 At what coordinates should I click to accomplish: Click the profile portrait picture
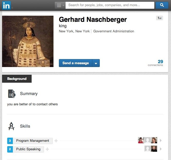click(x=28, y=41)
